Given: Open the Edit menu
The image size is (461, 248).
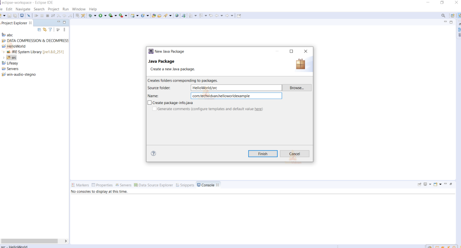Looking at the screenshot, I should point(9,9).
